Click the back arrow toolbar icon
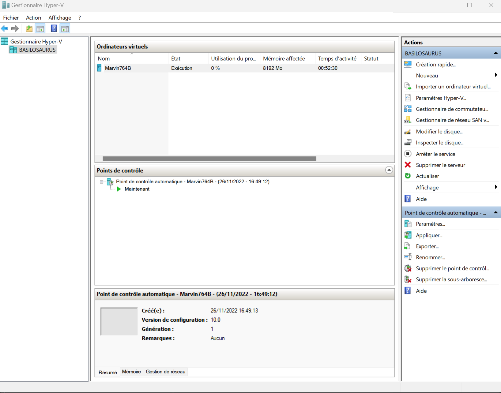501x393 pixels. coord(5,29)
